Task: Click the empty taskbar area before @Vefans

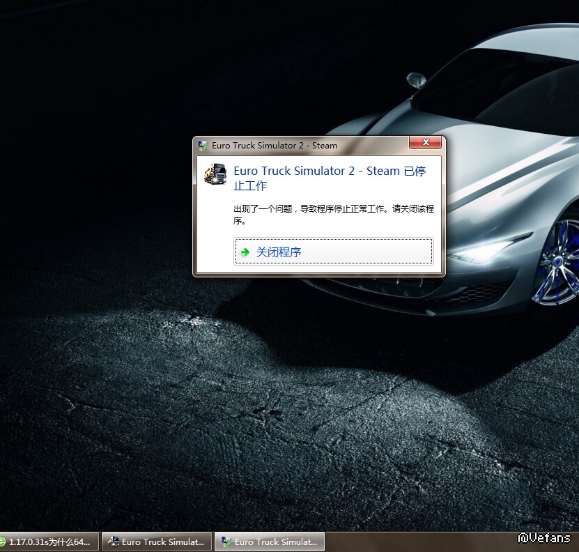Action: (x=418, y=542)
